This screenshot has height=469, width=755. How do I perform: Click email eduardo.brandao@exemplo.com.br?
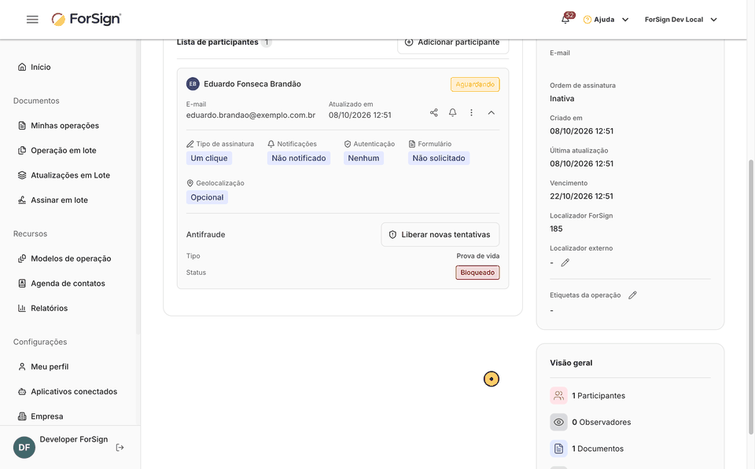point(251,115)
